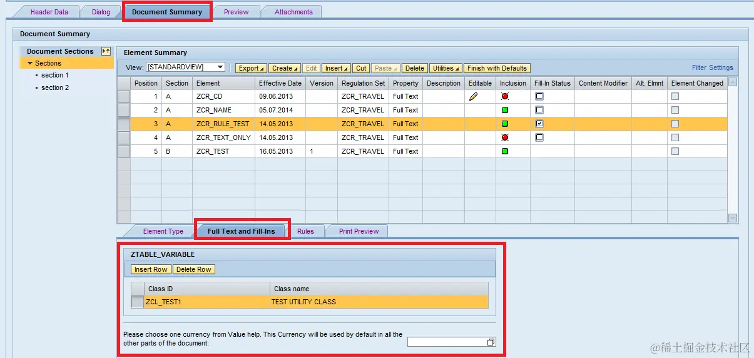The image size is (754, 358).
Task: Open the Insert dropdown menu
Action: point(337,68)
